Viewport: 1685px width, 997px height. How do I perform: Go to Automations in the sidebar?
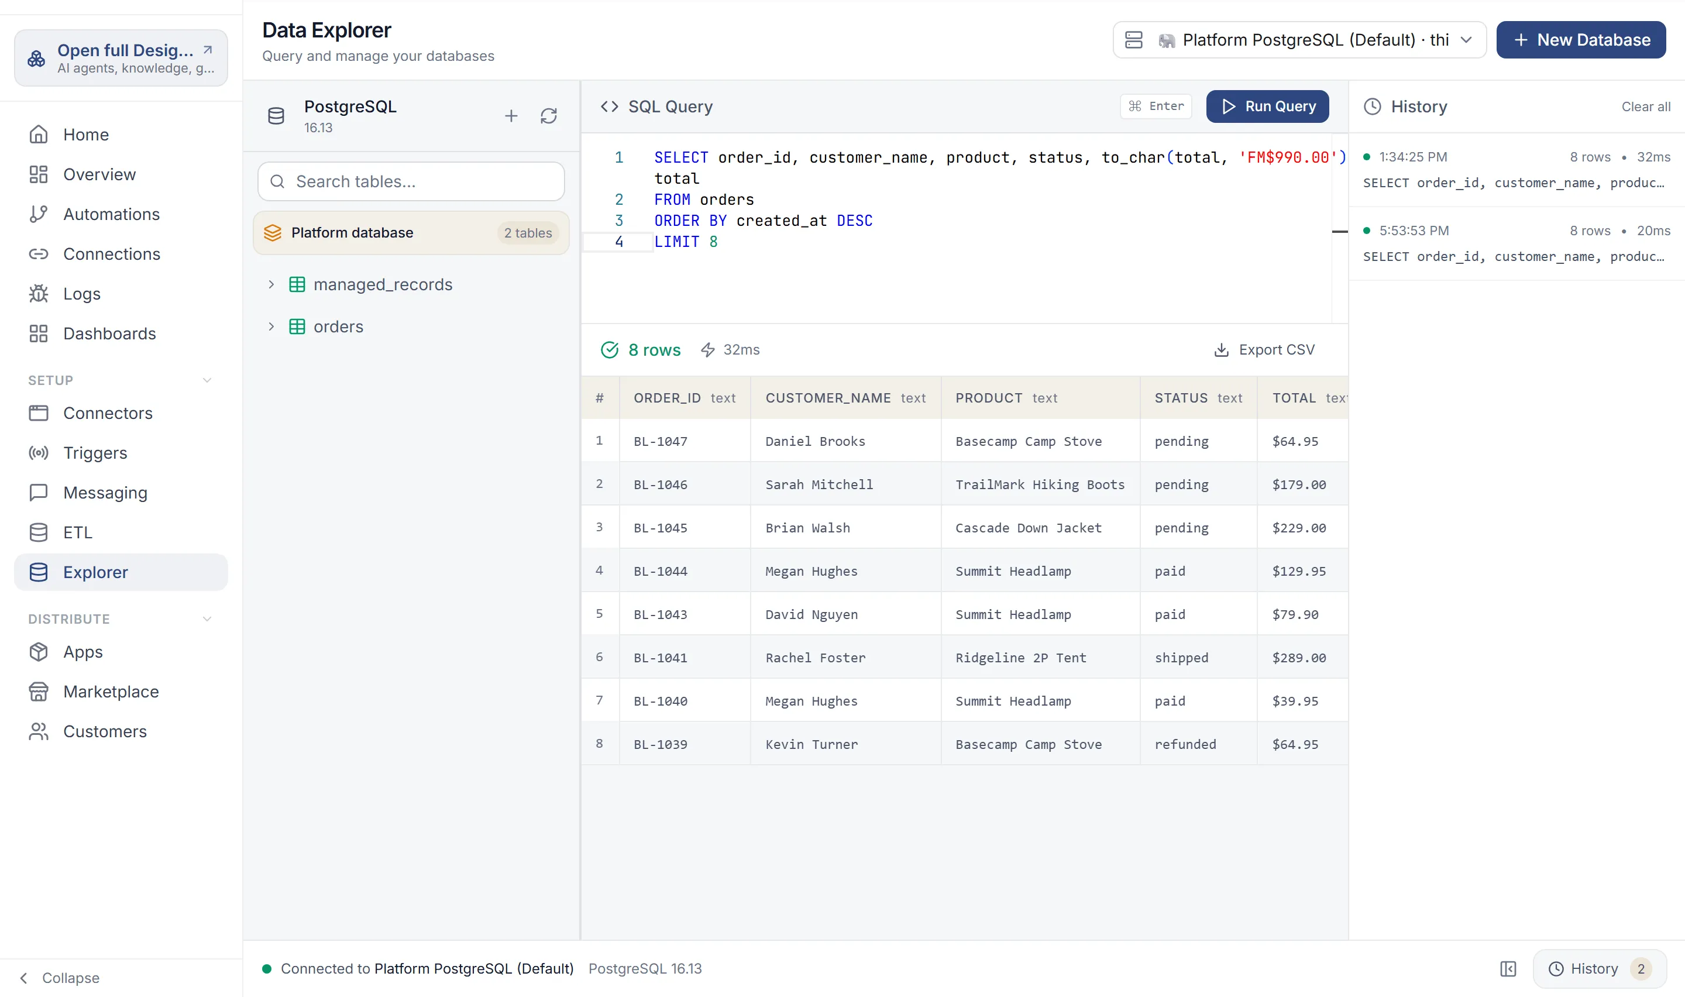click(x=121, y=214)
